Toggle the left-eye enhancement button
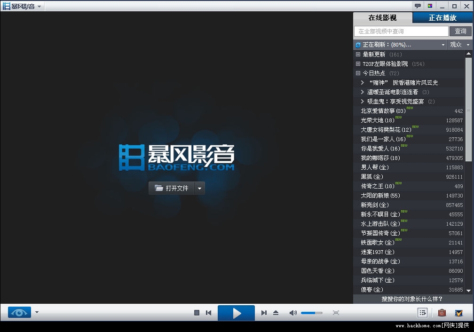The height and width of the screenshot is (332, 474). [19, 312]
